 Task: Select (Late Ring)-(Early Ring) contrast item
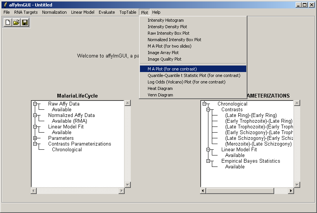pyautogui.click(x=251, y=115)
